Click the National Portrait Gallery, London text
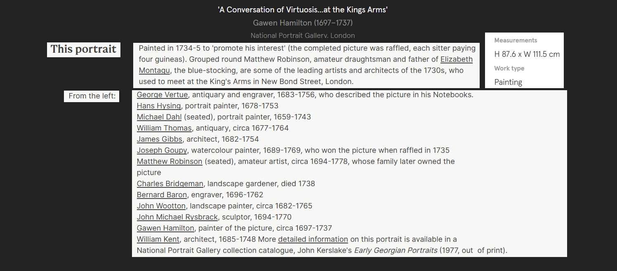 [x=302, y=35]
